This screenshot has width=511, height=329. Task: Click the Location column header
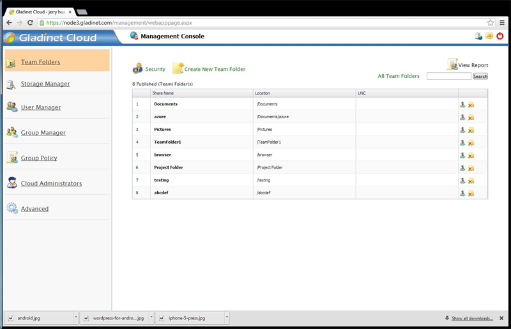click(x=305, y=93)
